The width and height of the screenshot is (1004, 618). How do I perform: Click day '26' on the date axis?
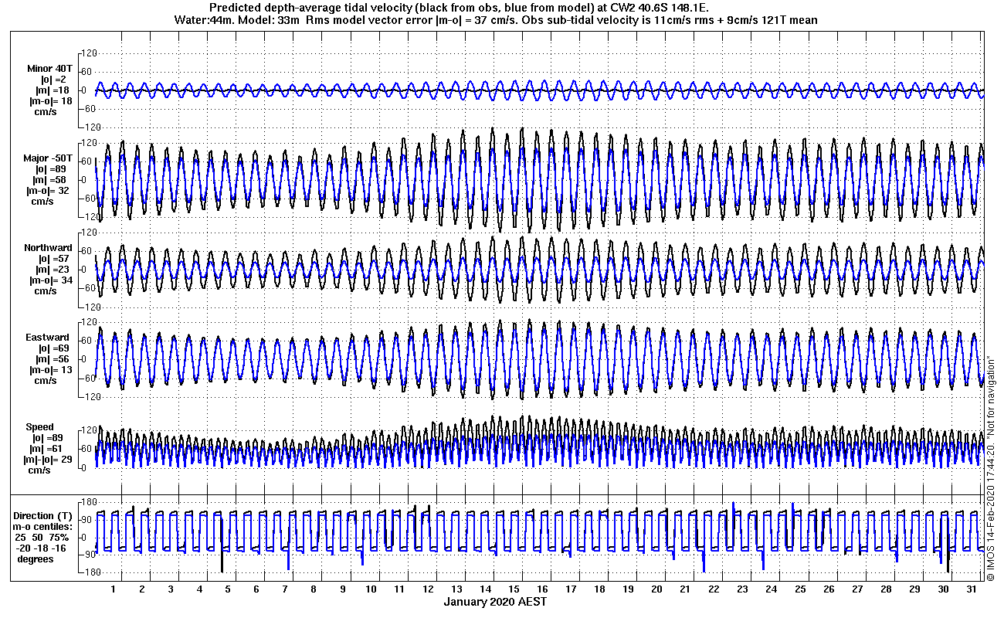pos(828,589)
